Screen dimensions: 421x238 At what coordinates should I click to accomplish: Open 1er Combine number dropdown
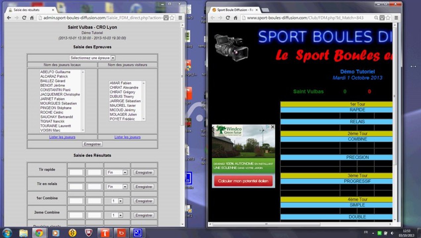(117, 201)
